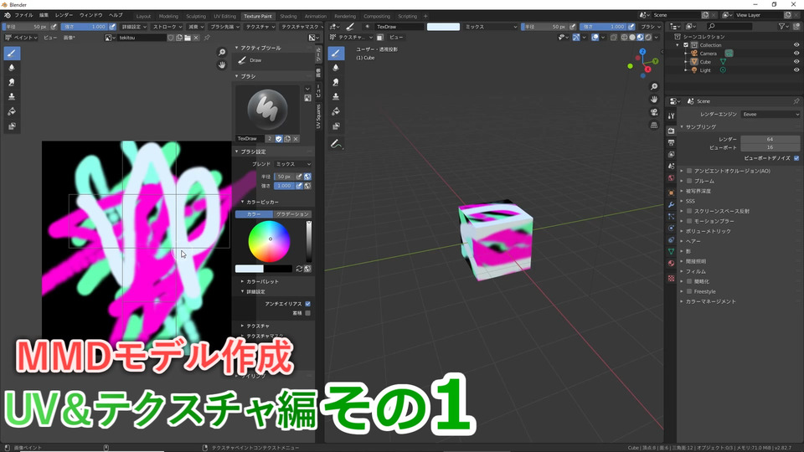
Task: Click the image editor pan hand icon
Action: pos(221,65)
